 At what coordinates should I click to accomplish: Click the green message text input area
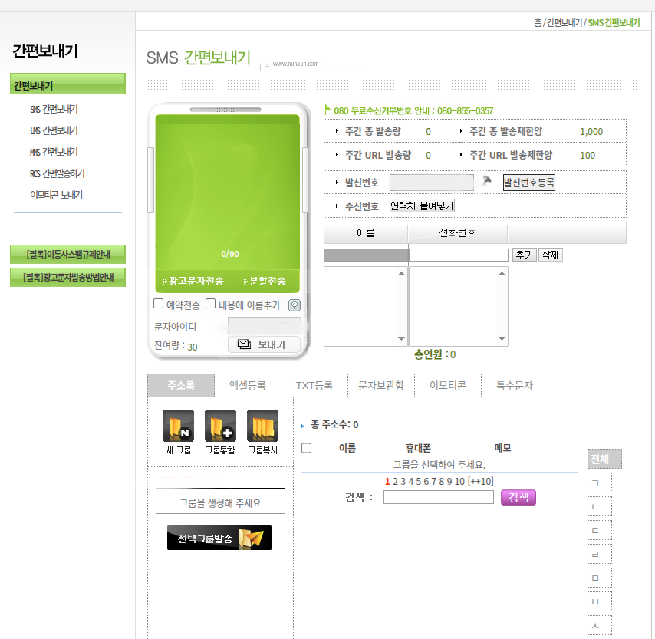[227, 184]
